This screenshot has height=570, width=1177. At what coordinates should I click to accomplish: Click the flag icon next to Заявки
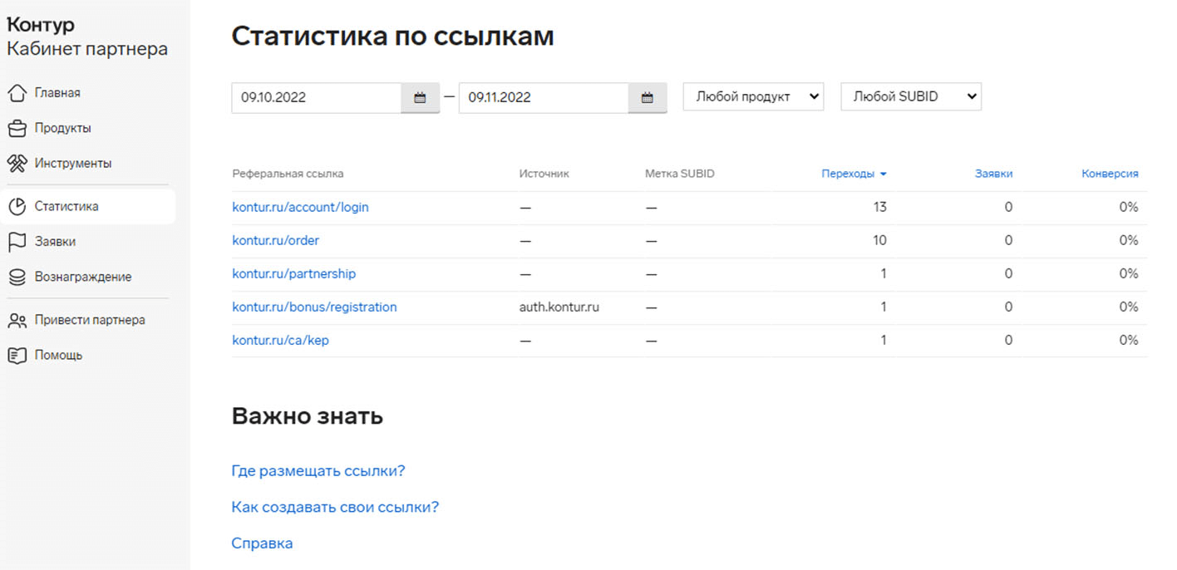[17, 242]
